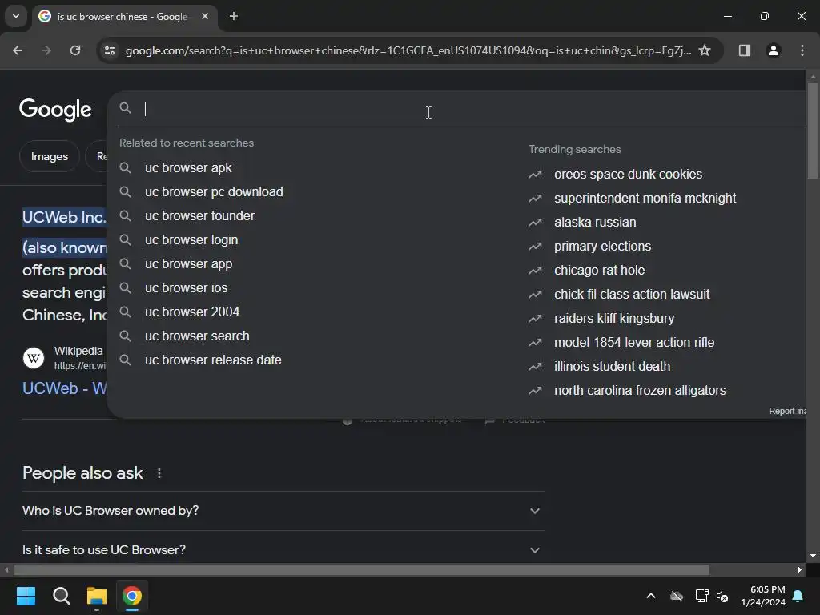Open the network display tray icon
The height and width of the screenshot is (615, 820).
701,596
